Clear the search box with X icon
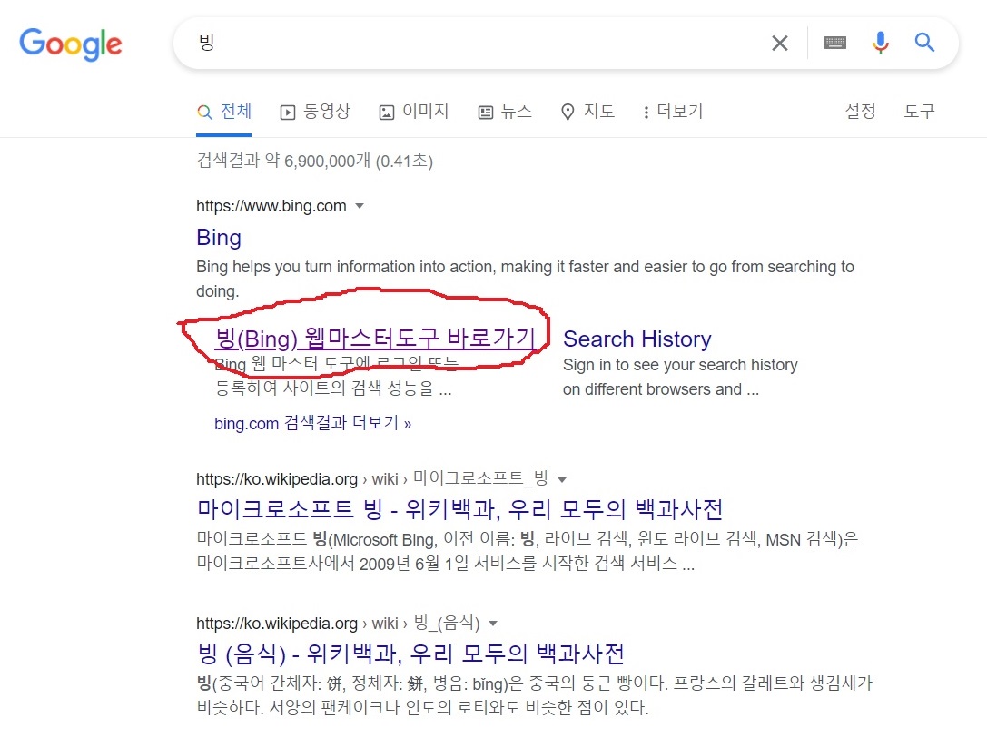The height and width of the screenshot is (747, 987). tap(780, 44)
